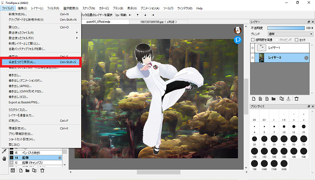
Task: Open the 選択範囲(S) menu
Action: pos(71,8)
